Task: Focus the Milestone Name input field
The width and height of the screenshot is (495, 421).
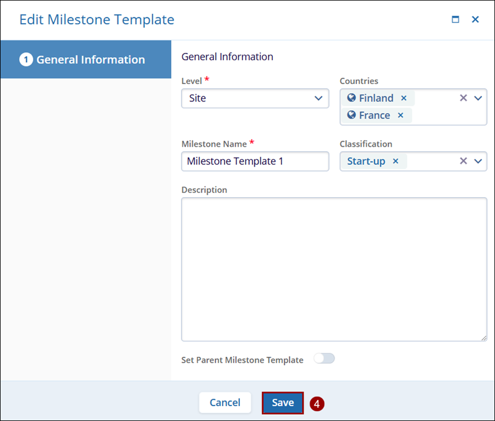Action: pos(255,162)
